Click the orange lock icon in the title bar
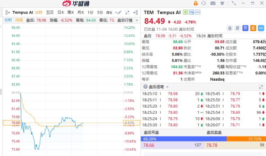The height and width of the screenshot is (156, 266). click(x=195, y=3)
